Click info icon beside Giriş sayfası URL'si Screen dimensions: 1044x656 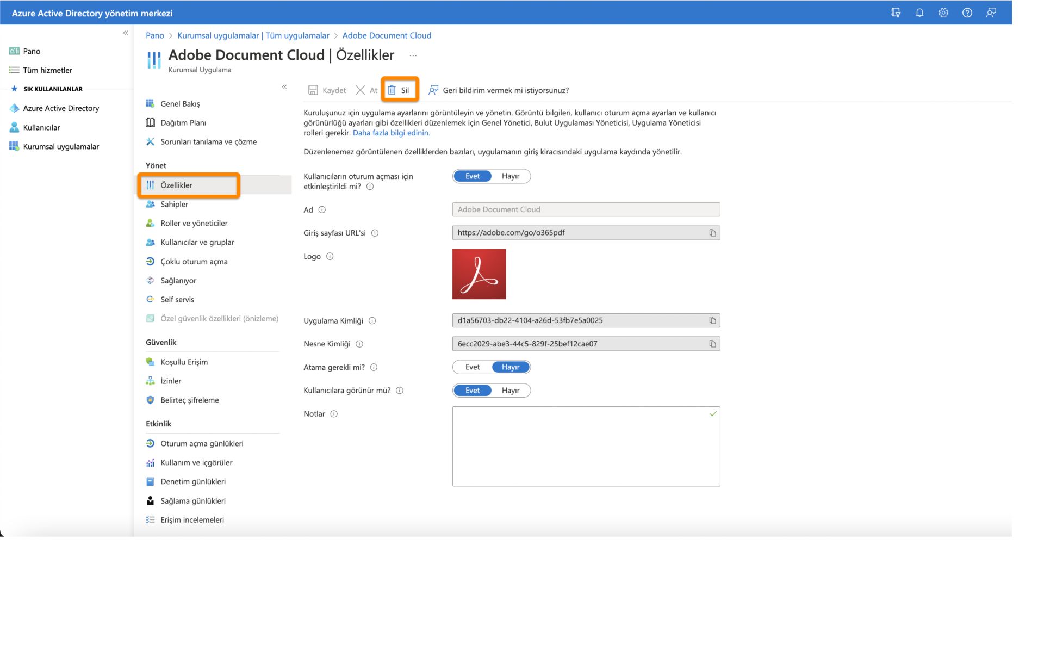pyautogui.click(x=375, y=233)
